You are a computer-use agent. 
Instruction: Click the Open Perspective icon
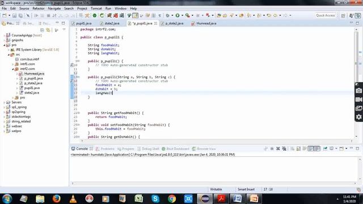point(343,15)
